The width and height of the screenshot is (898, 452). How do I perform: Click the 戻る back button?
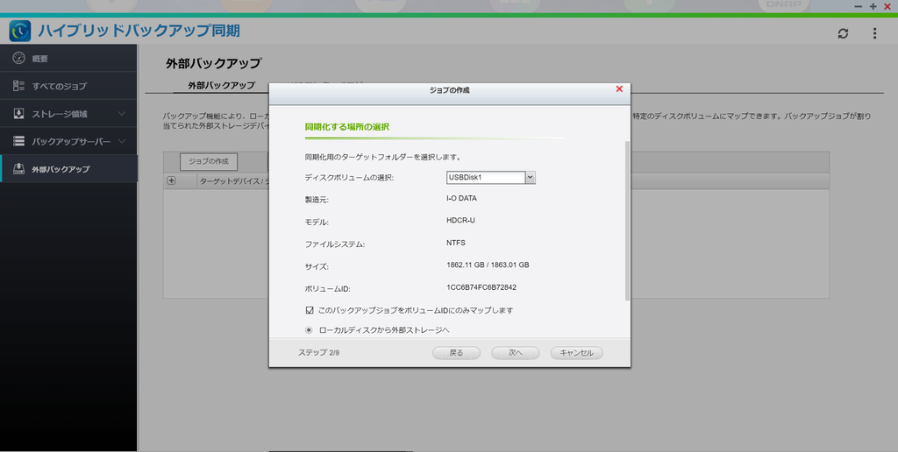(456, 353)
